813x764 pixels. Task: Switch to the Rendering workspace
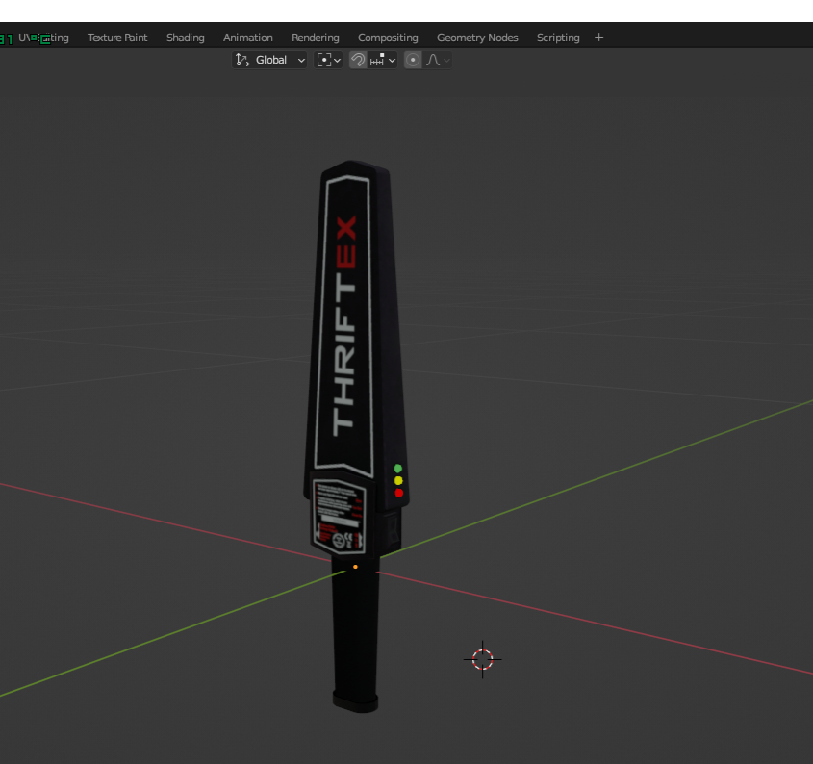pos(316,38)
